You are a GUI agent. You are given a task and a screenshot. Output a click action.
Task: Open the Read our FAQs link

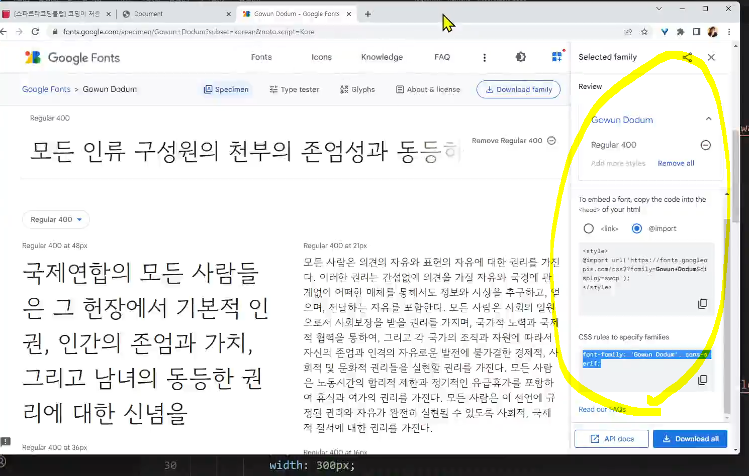click(x=602, y=409)
